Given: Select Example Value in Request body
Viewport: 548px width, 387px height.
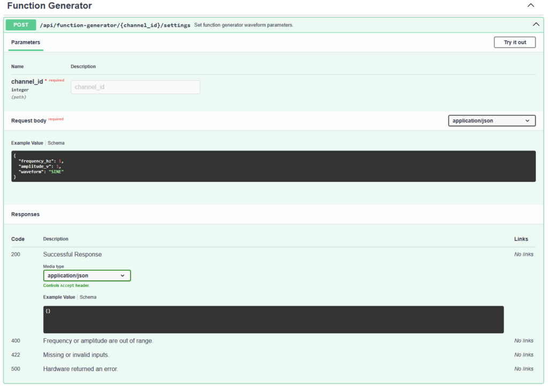Looking at the screenshot, I should coord(27,143).
